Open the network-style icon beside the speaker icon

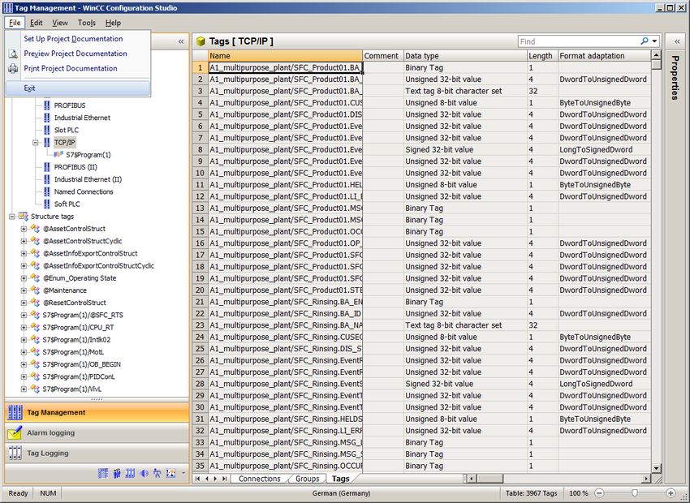pos(157,473)
